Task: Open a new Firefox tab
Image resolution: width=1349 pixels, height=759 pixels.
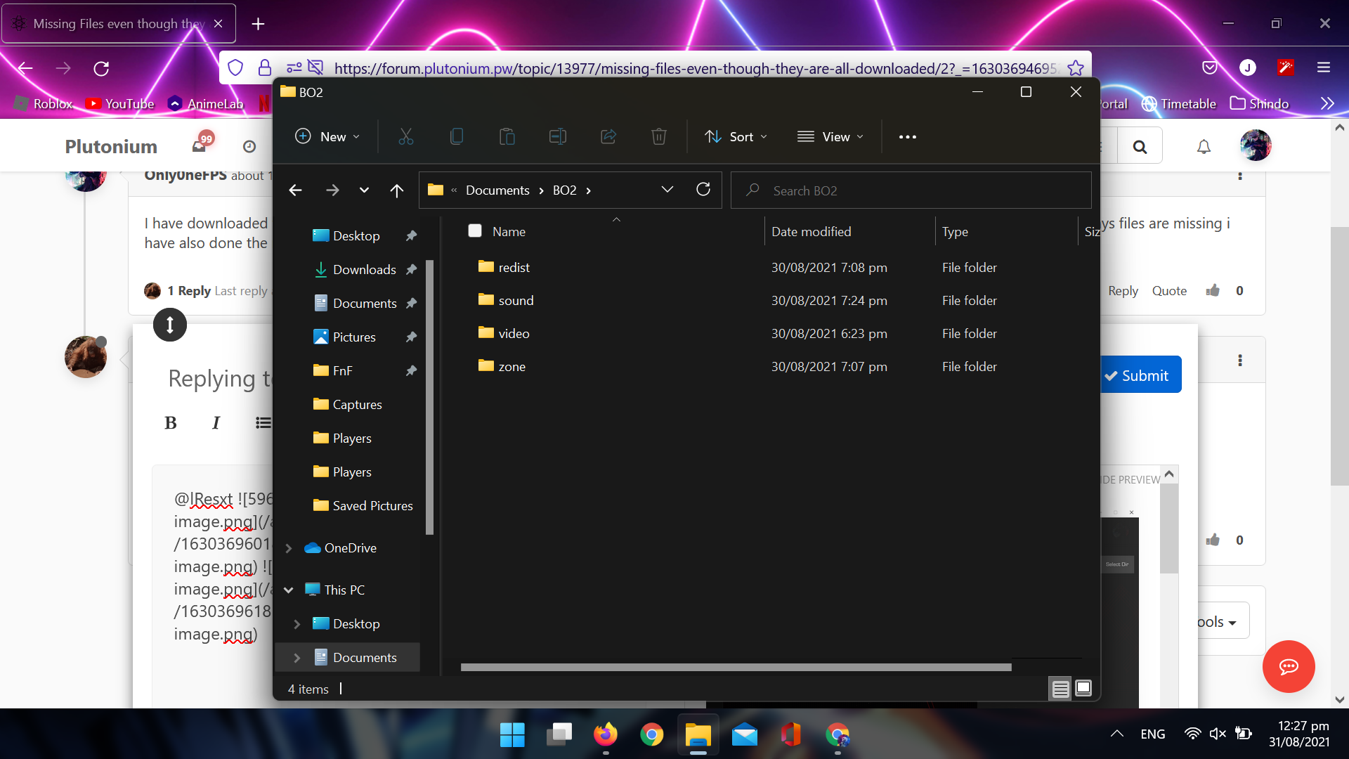Action: [258, 24]
